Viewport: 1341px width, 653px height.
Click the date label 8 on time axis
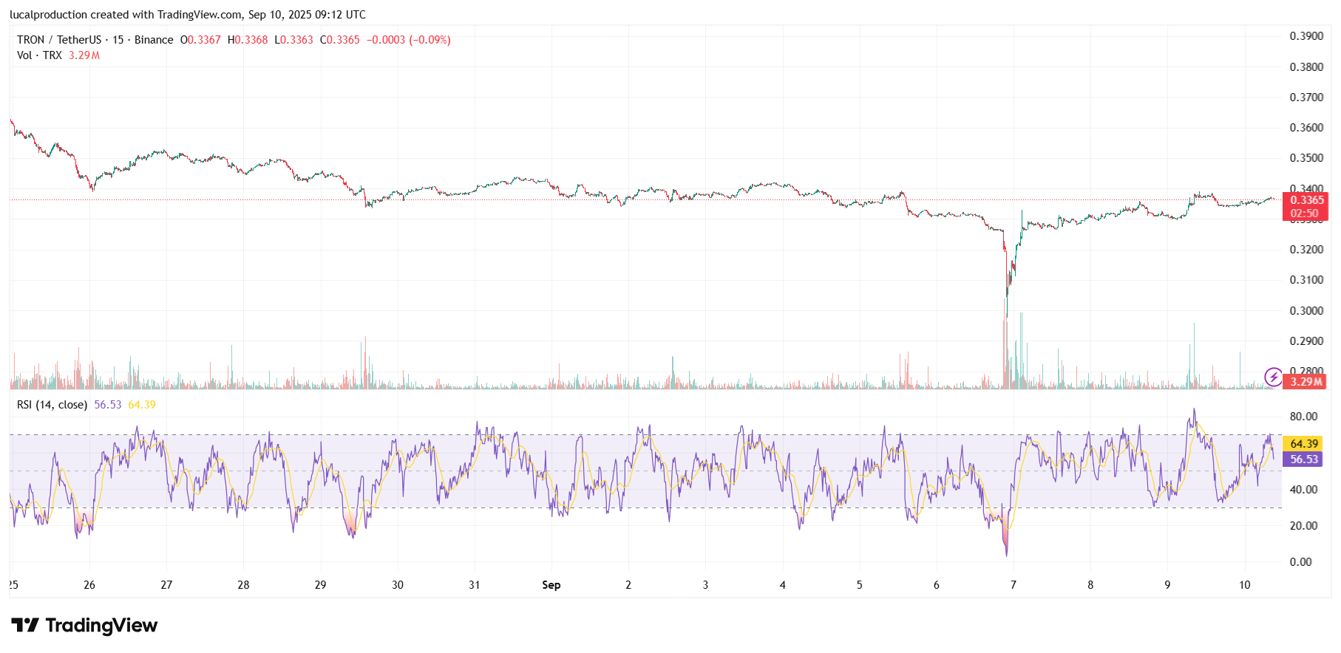point(1090,585)
